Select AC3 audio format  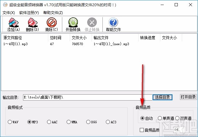(x=111, y=122)
